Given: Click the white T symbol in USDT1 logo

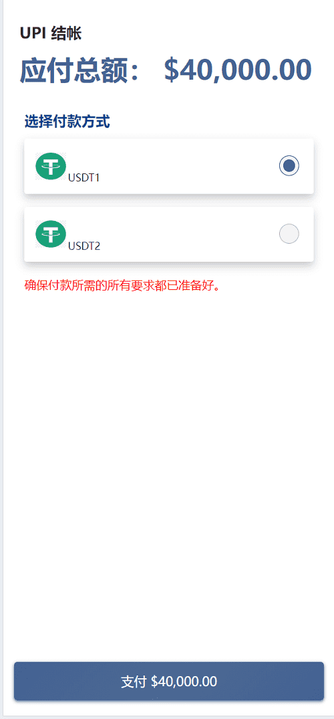Looking at the screenshot, I should [51, 166].
